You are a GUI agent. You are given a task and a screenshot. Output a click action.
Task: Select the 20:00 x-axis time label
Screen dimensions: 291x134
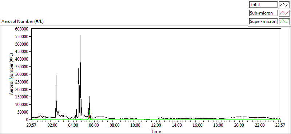pyautogui.click(x=239, y=125)
